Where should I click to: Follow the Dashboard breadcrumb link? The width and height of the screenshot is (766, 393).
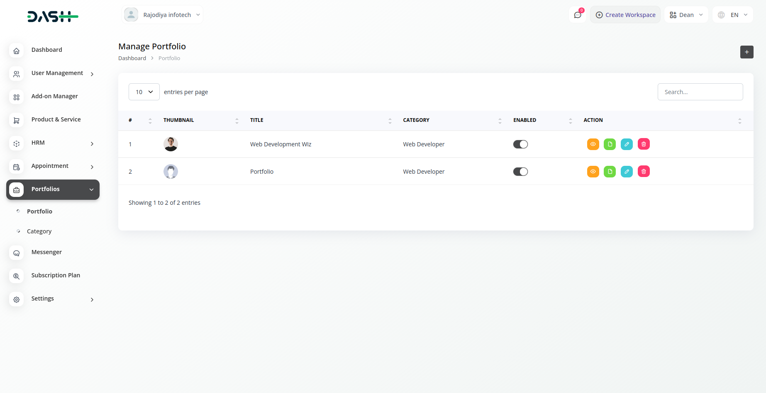[132, 58]
